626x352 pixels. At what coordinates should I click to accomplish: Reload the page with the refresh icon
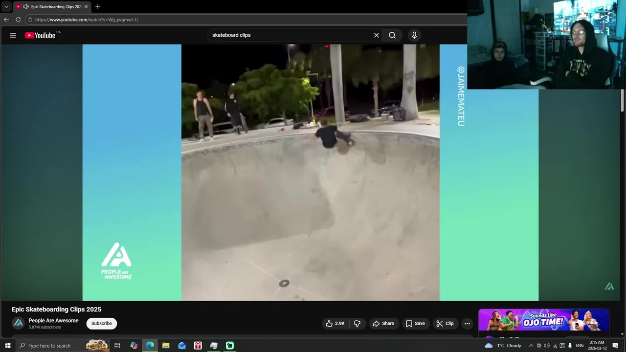18,20
